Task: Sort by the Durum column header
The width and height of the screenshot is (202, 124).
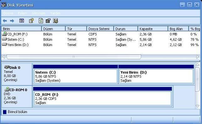Action: (x=125, y=29)
